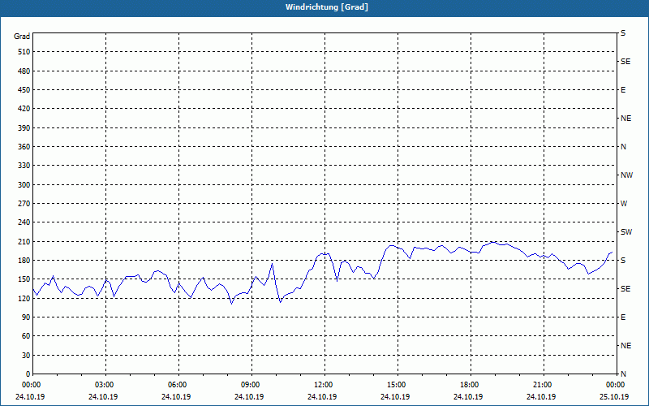Click the 330 degree axis value
The image size is (649, 406).
(x=24, y=166)
